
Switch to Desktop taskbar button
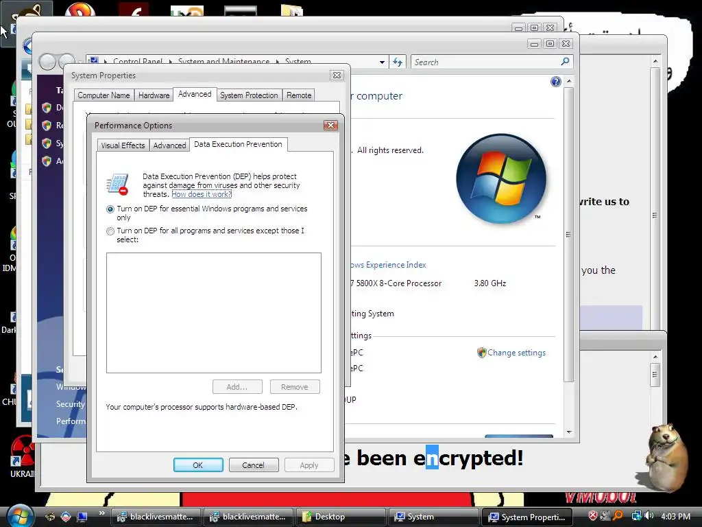pos(341,517)
